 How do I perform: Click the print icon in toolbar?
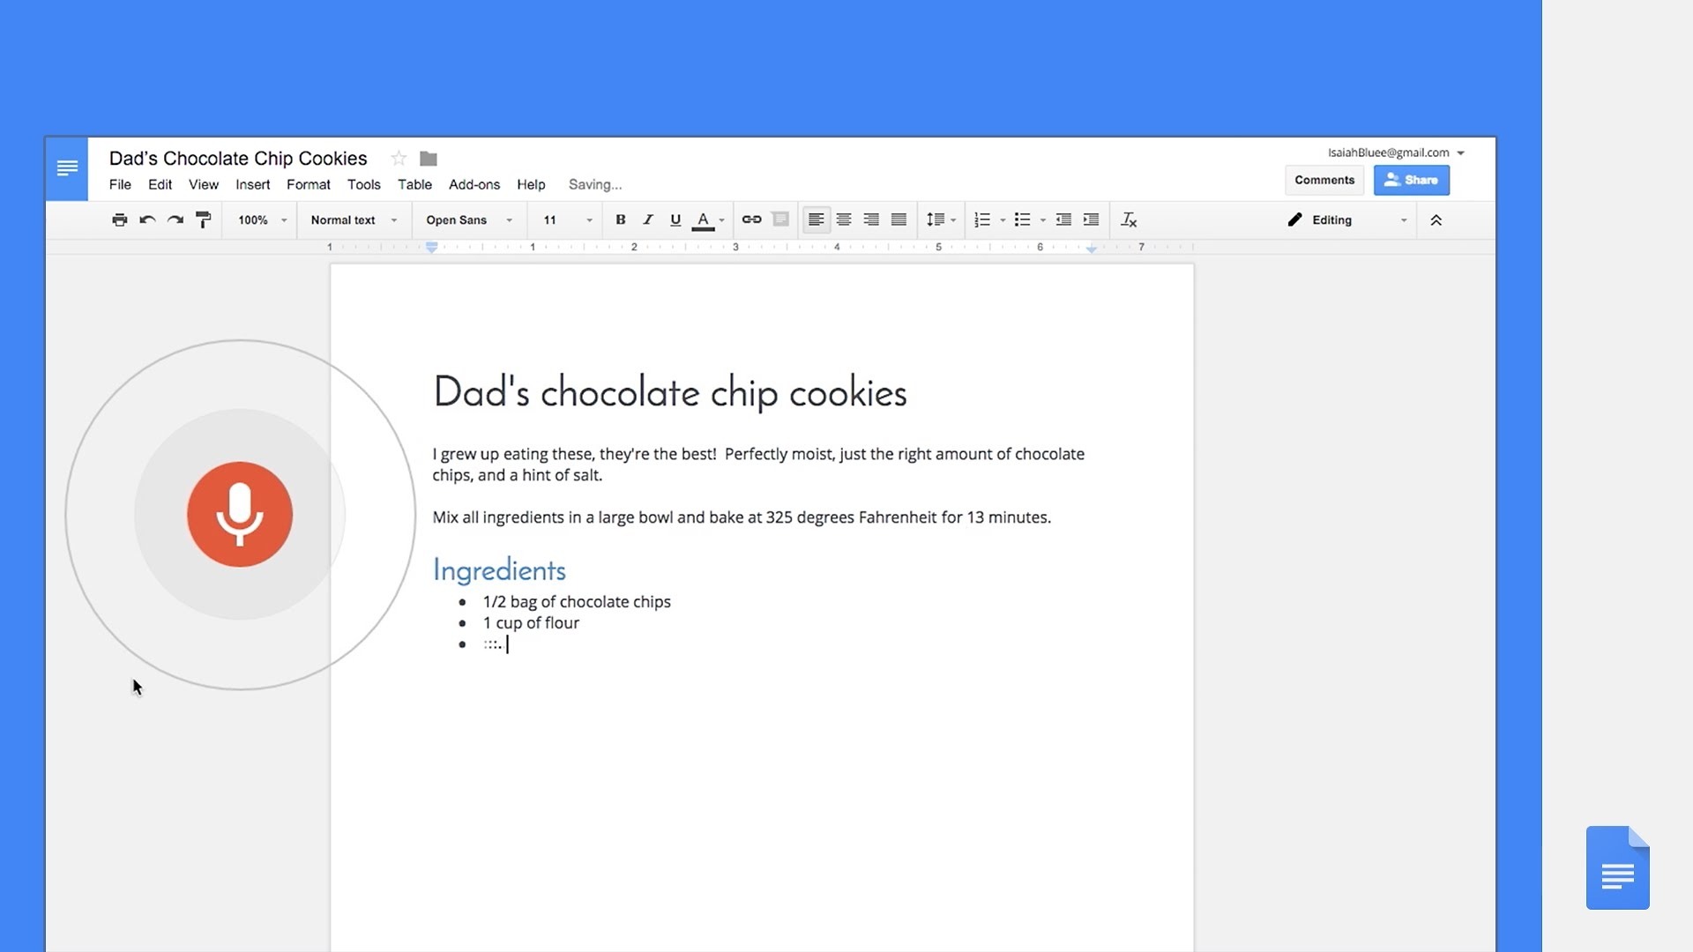(120, 220)
